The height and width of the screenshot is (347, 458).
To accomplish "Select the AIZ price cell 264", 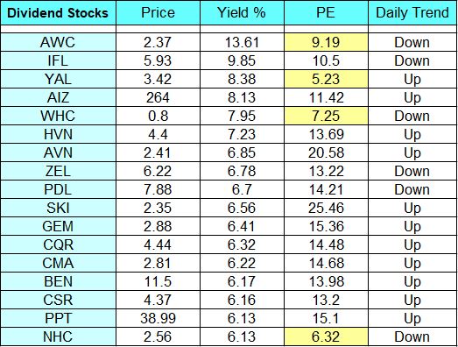I will (x=158, y=97).
